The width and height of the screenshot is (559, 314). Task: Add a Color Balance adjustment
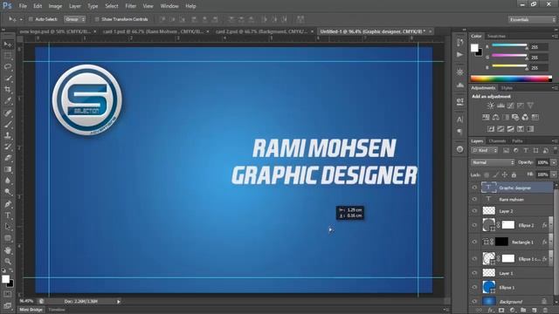point(496,117)
